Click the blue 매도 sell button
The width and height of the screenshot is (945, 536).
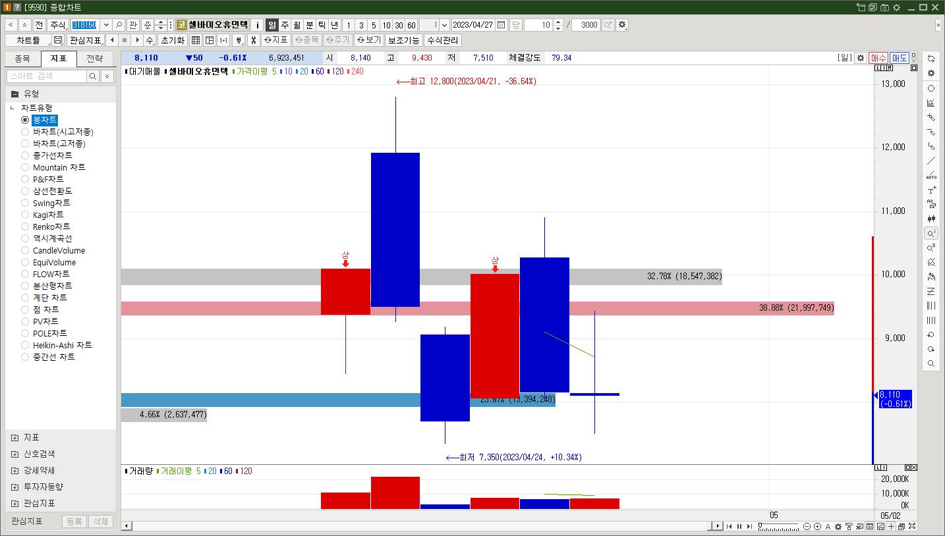point(900,58)
